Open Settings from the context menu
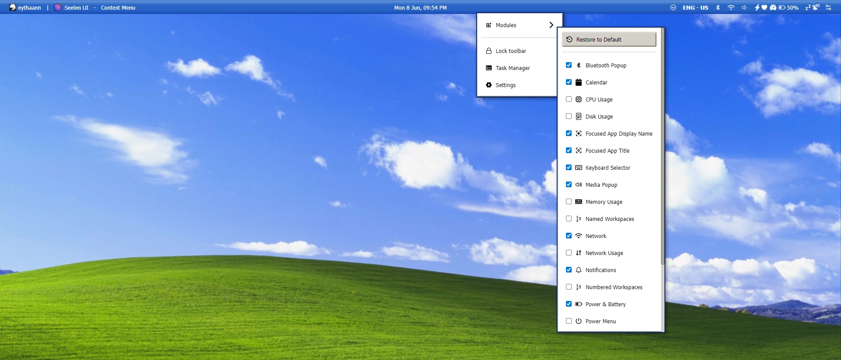The image size is (841, 360). [517, 85]
